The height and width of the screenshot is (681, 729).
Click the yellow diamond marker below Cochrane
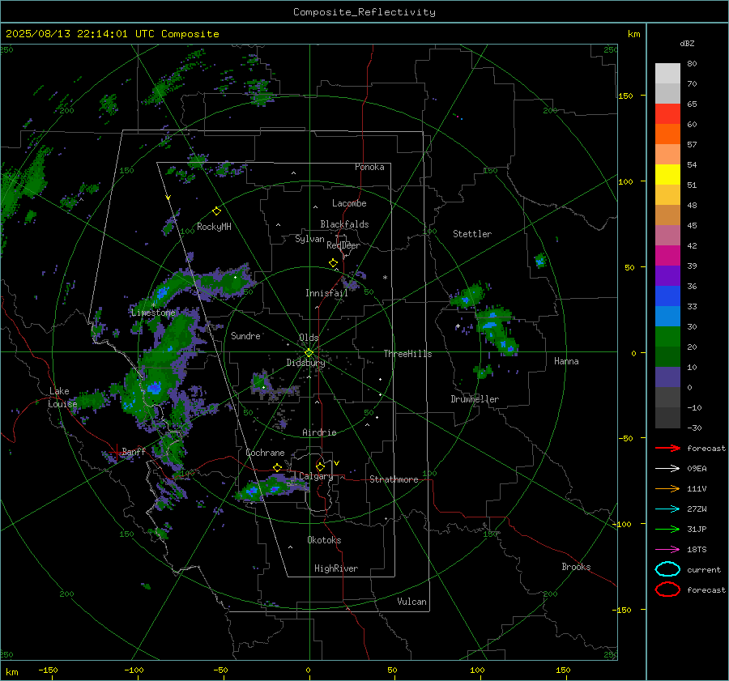(277, 468)
